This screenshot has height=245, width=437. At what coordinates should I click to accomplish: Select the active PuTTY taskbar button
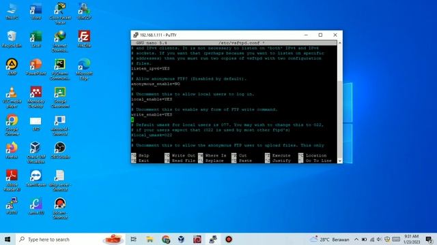pos(213,239)
